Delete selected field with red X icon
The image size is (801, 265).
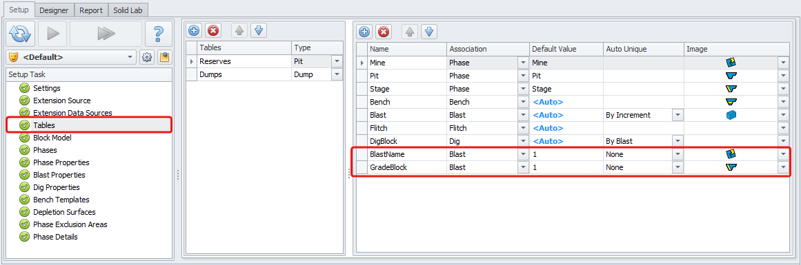[383, 32]
